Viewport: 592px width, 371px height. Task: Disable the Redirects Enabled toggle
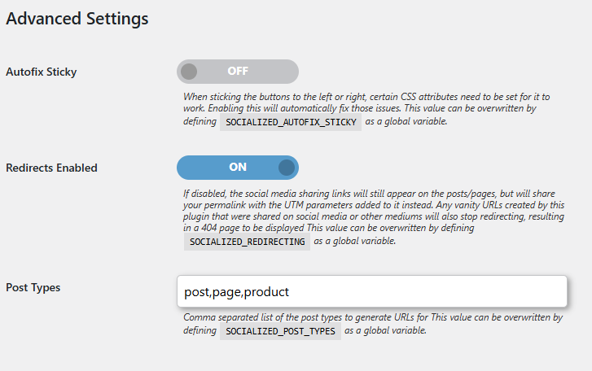pyautogui.click(x=237, y=168)
